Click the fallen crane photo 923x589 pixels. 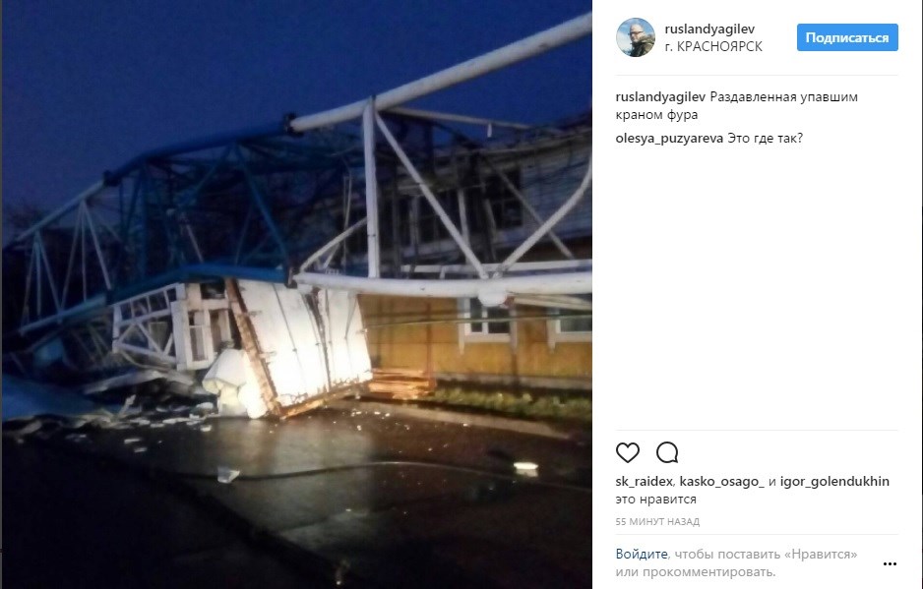pos(296,294)
